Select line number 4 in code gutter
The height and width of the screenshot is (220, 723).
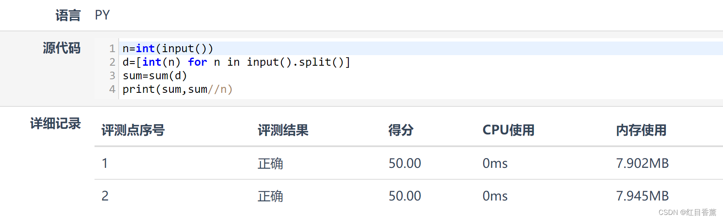[112, 89]
